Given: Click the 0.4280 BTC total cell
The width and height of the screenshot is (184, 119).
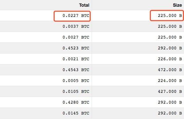Looking at the screenshot, I should pos(76,102).
